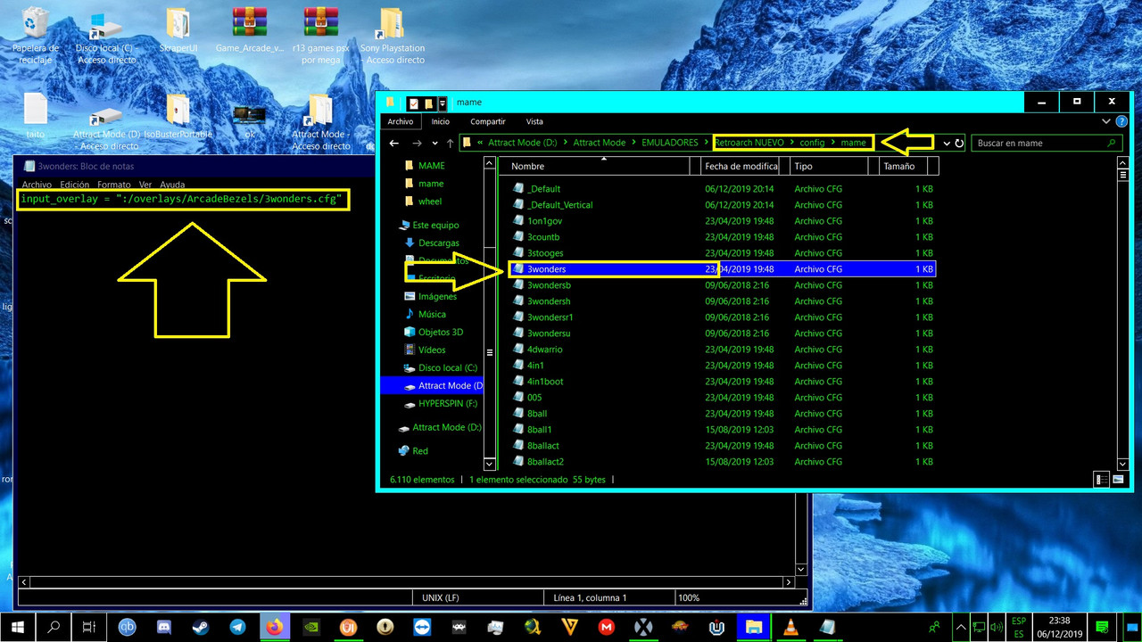Click the Properties quick access toolbar icon
Screen dimensions: 1142x642
click(414, 103)
